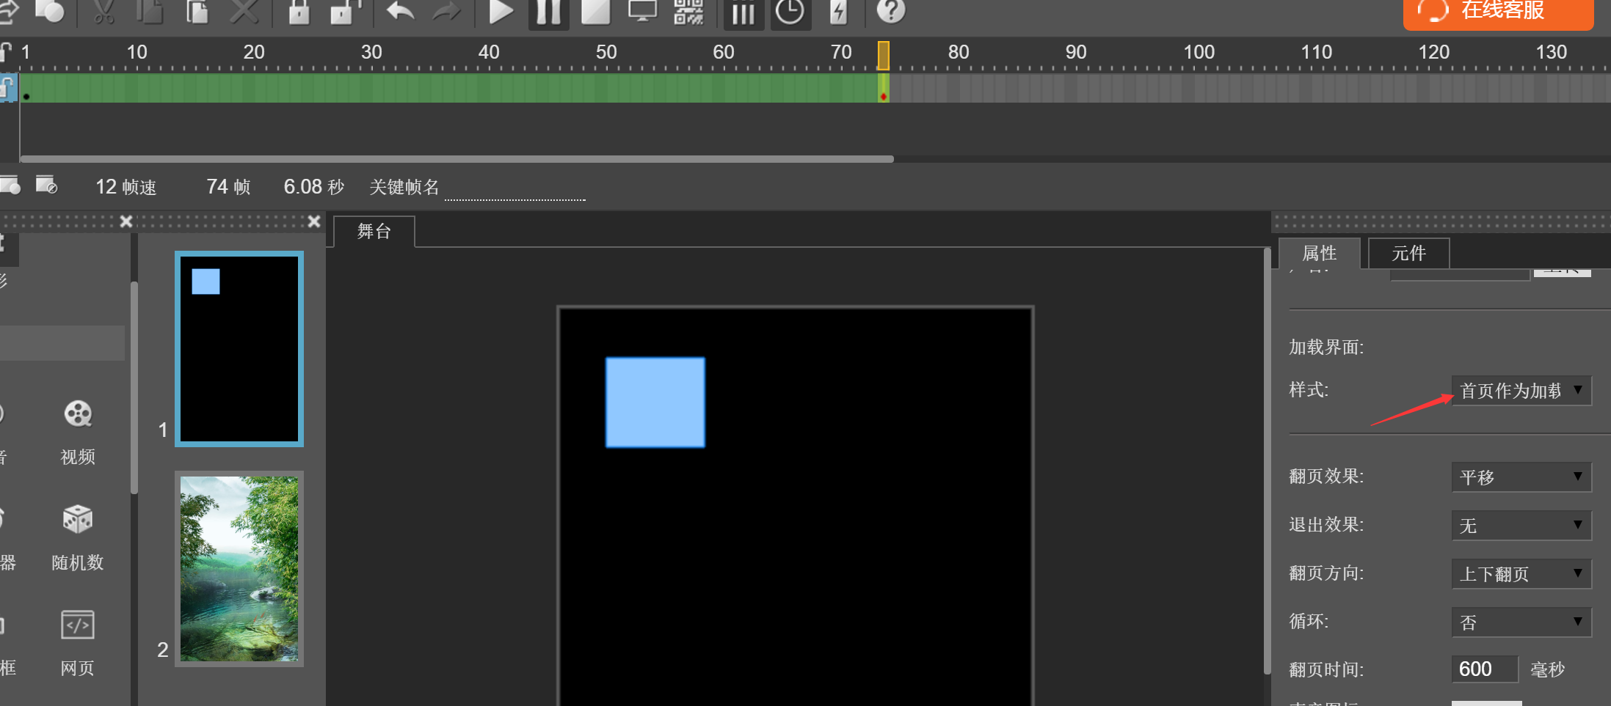Expand the 翻页效果 dropdown
This screenshot has width=1611, height=706.
tap(1521, 477)
